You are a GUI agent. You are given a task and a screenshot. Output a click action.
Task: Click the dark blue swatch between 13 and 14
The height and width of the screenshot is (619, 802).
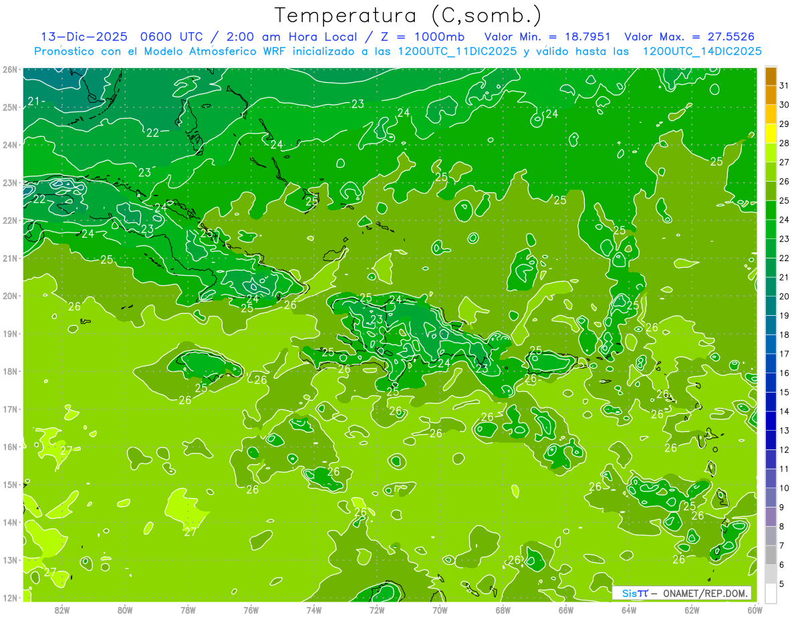click(x=771, y=421)
